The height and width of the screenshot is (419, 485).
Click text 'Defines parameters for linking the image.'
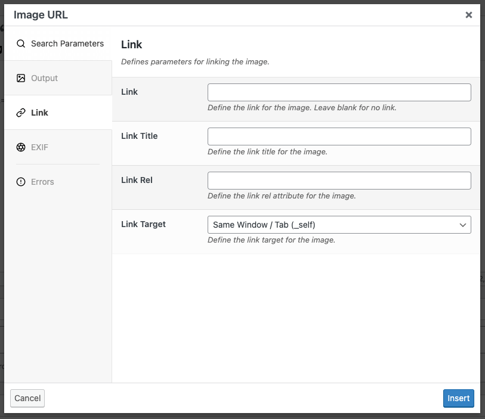[195, 62]
